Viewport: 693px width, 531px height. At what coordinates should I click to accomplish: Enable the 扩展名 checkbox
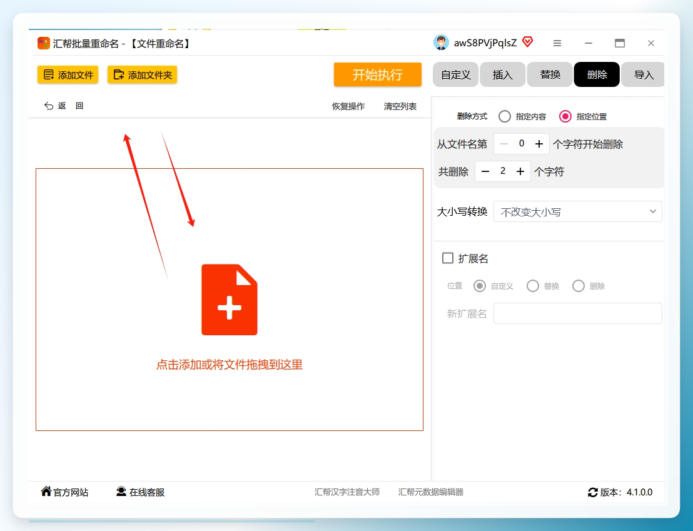pos(448,258)
